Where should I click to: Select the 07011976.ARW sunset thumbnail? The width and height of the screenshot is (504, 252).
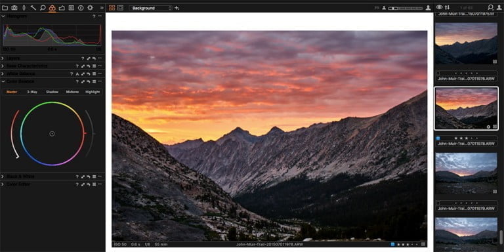click(x=466, y=43)
